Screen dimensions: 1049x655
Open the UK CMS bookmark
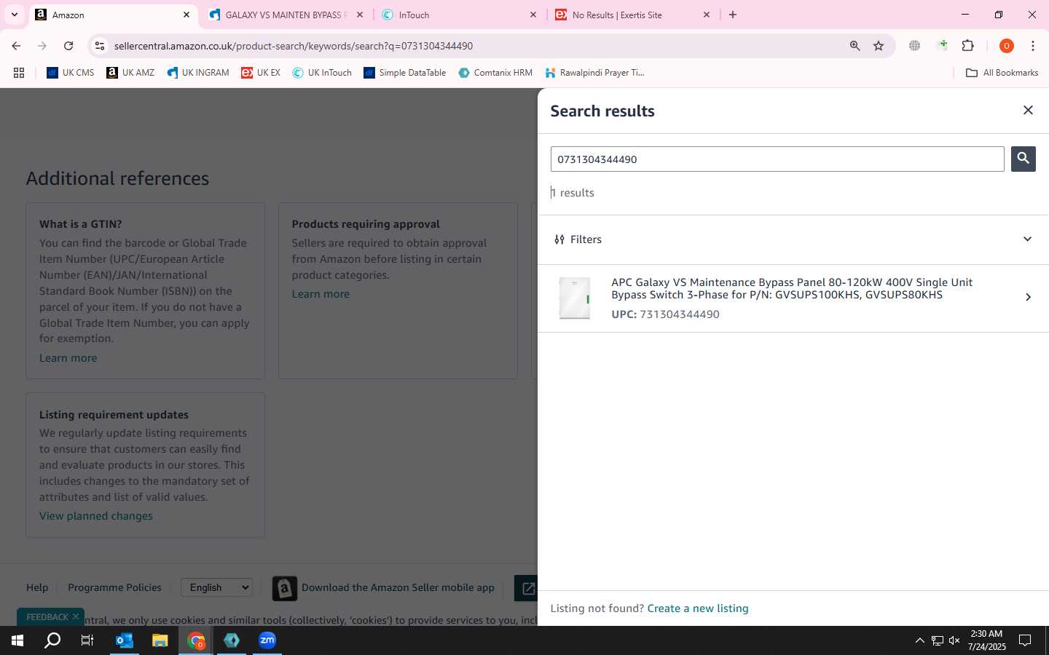coord(71,73)
